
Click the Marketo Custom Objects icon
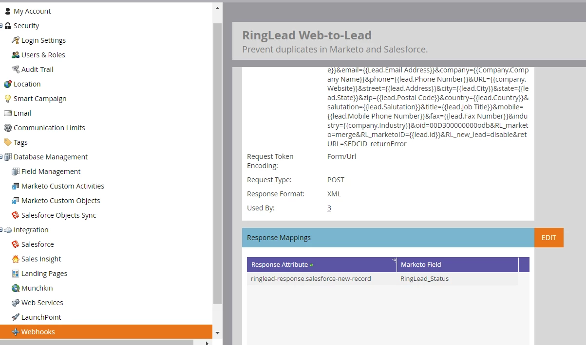[16, 201]
